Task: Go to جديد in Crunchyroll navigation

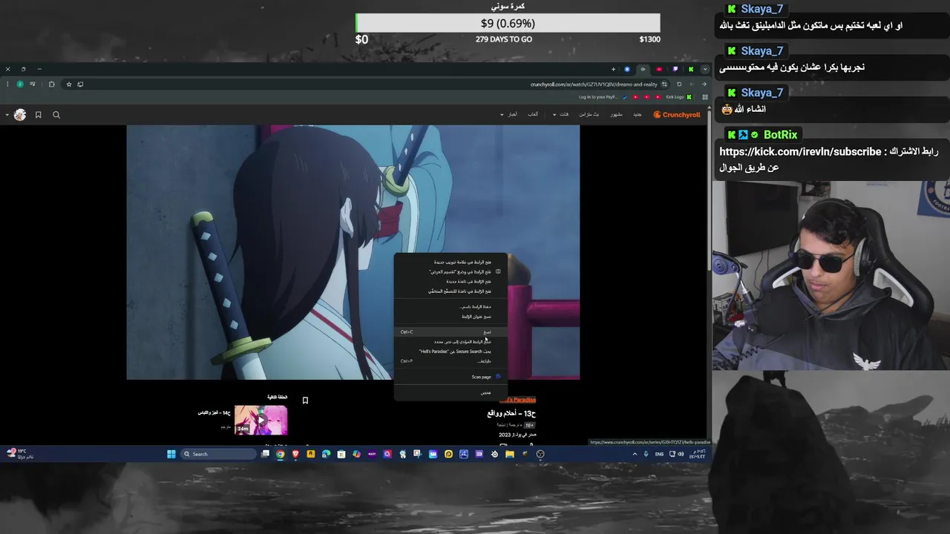Action: pyautogui.click(x=638, y=115)
